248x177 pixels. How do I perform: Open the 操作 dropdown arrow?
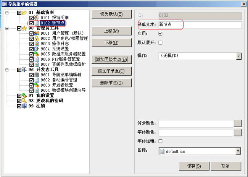pos(239,56)
